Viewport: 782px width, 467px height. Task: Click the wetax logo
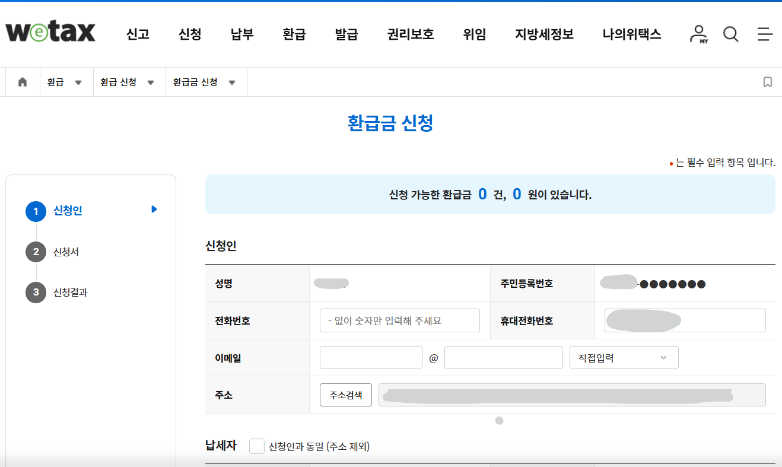pos(50,33)
